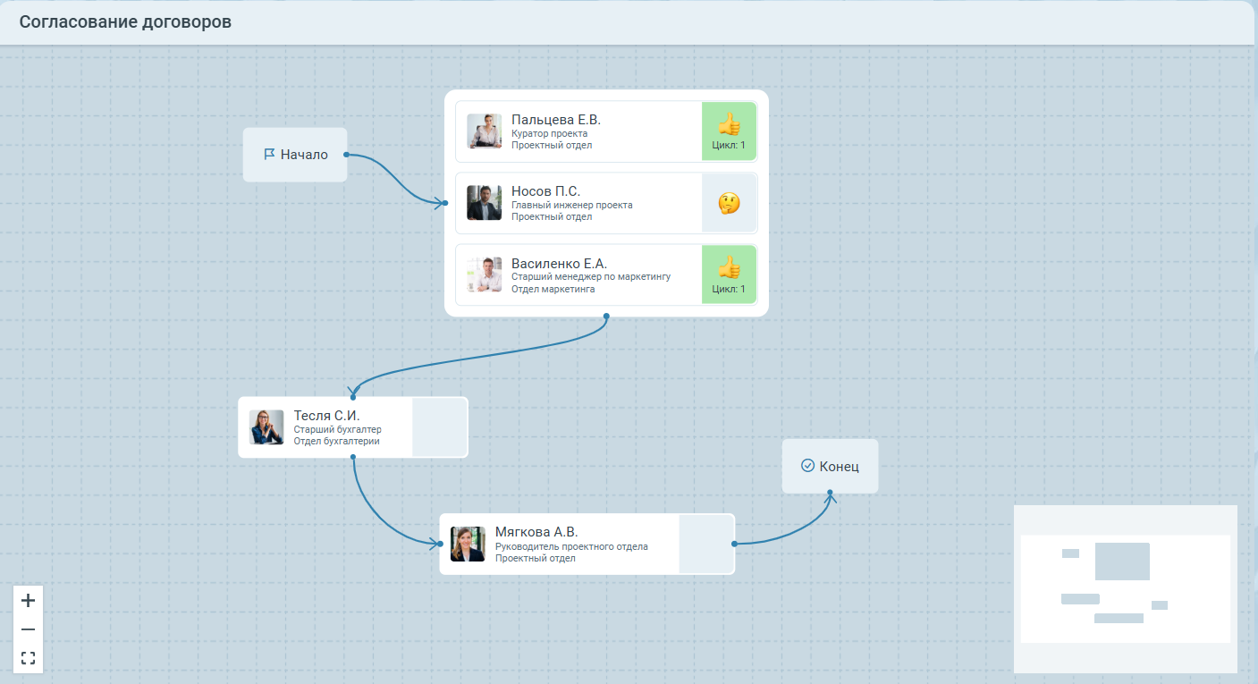Screen dimensions: 1258x684
Task: Click the fit-to-screen icon
Action: tap(28, 659)
